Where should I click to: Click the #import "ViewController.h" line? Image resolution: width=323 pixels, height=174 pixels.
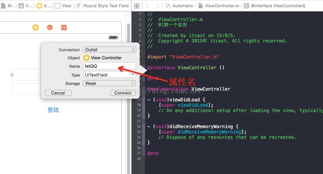pyautogui.click(x=183, y=57)
